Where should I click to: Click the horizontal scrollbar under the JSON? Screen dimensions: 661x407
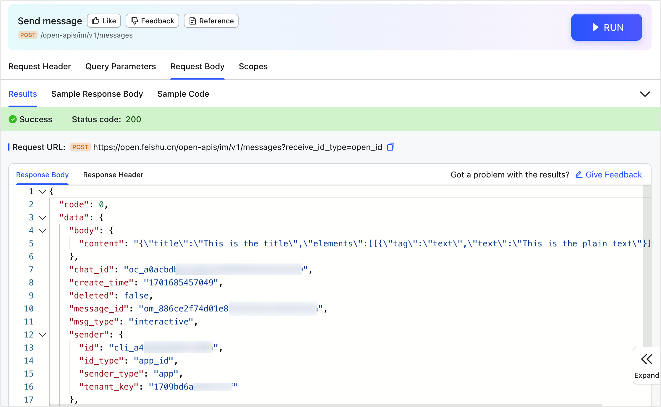pyautogui.click(x=326, y=405)
